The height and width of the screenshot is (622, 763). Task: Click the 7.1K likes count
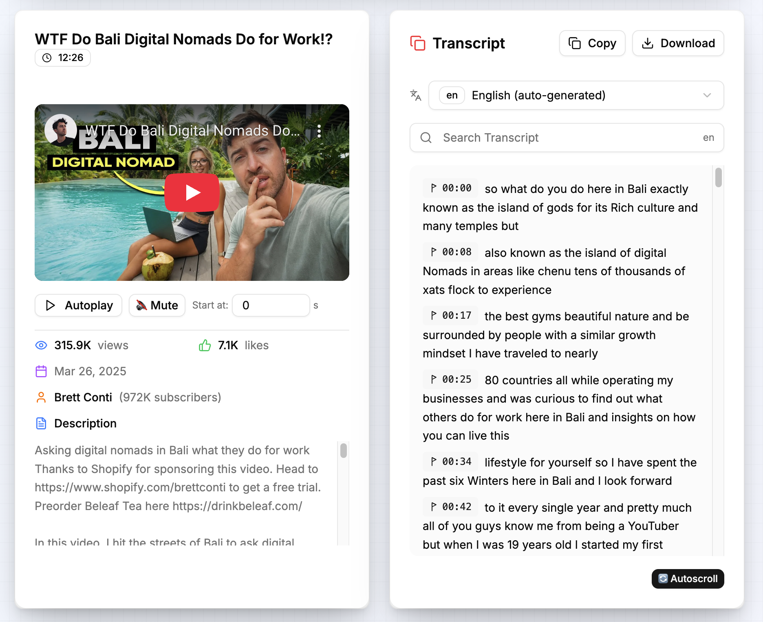click(x=228, y=346)
